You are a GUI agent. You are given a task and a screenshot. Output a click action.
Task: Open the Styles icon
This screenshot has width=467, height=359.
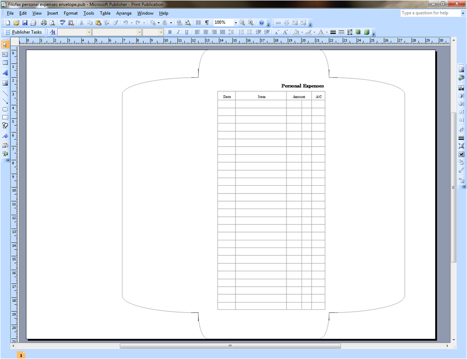tap(53, 32)
